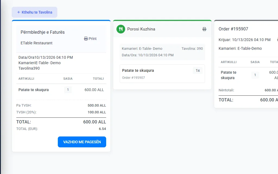Click Kamarieri: E-Table-Demo in order card
Viewport: 278px width, 174px height.
(240, 48)
